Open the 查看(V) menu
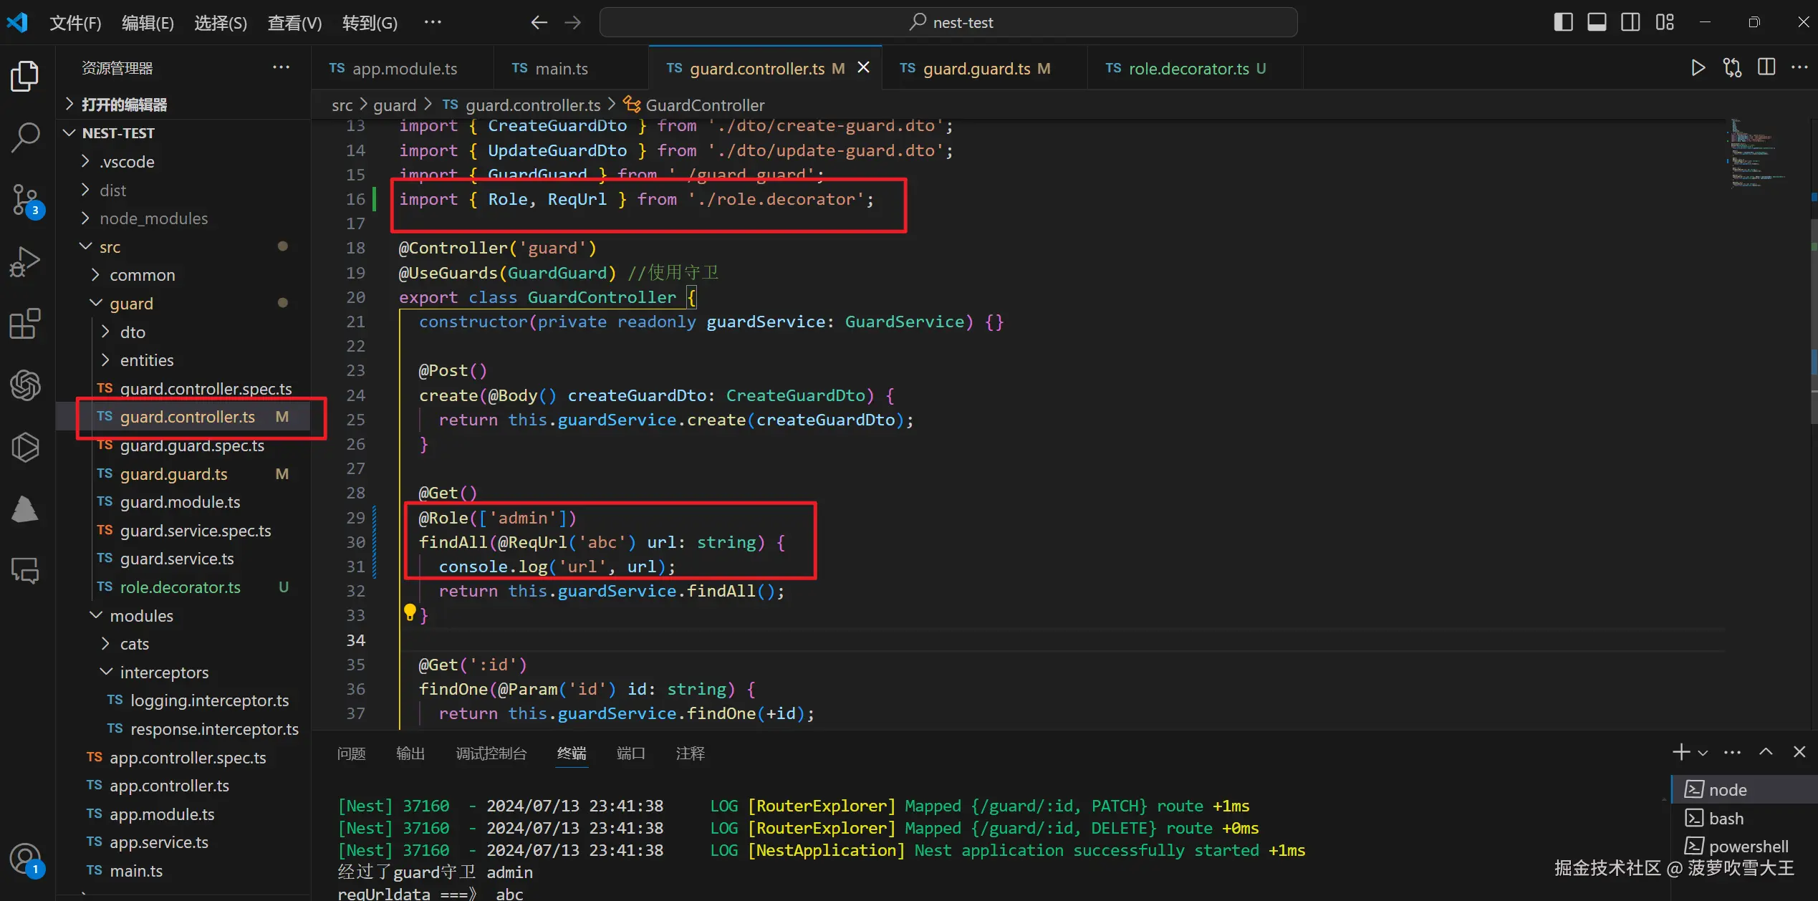 point(294,23)
